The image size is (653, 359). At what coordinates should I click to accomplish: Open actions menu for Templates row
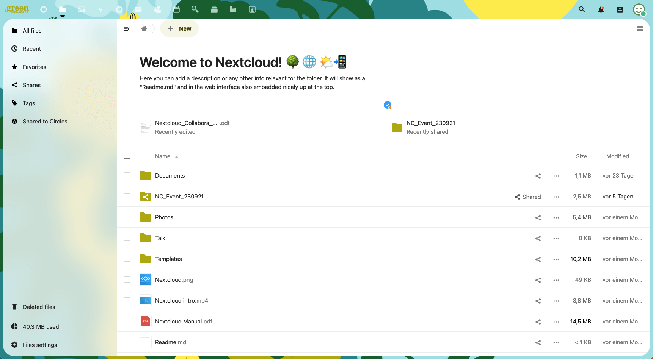556,259
